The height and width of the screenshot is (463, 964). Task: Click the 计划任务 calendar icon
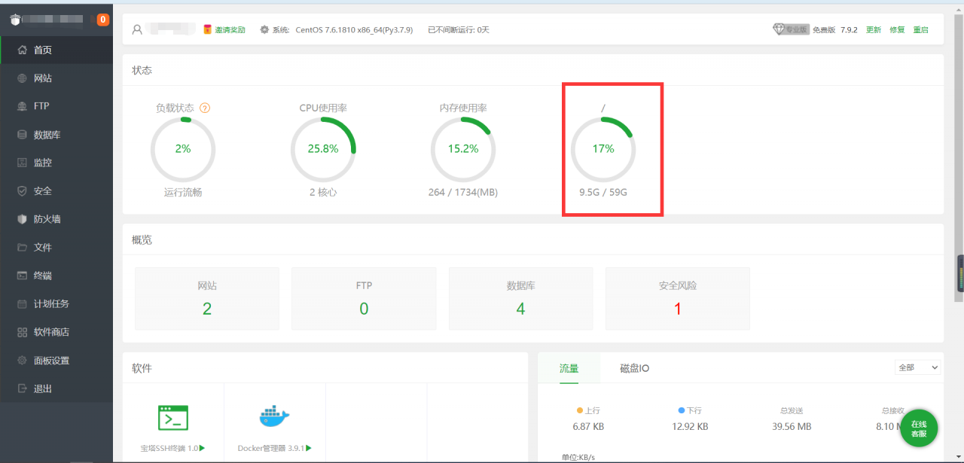[x=23, y=304]
